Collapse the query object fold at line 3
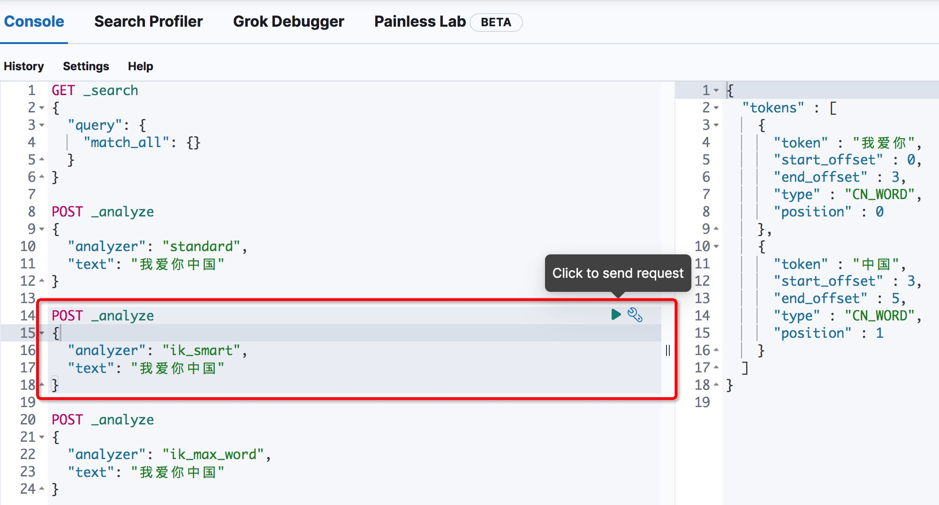 point(42,125)
